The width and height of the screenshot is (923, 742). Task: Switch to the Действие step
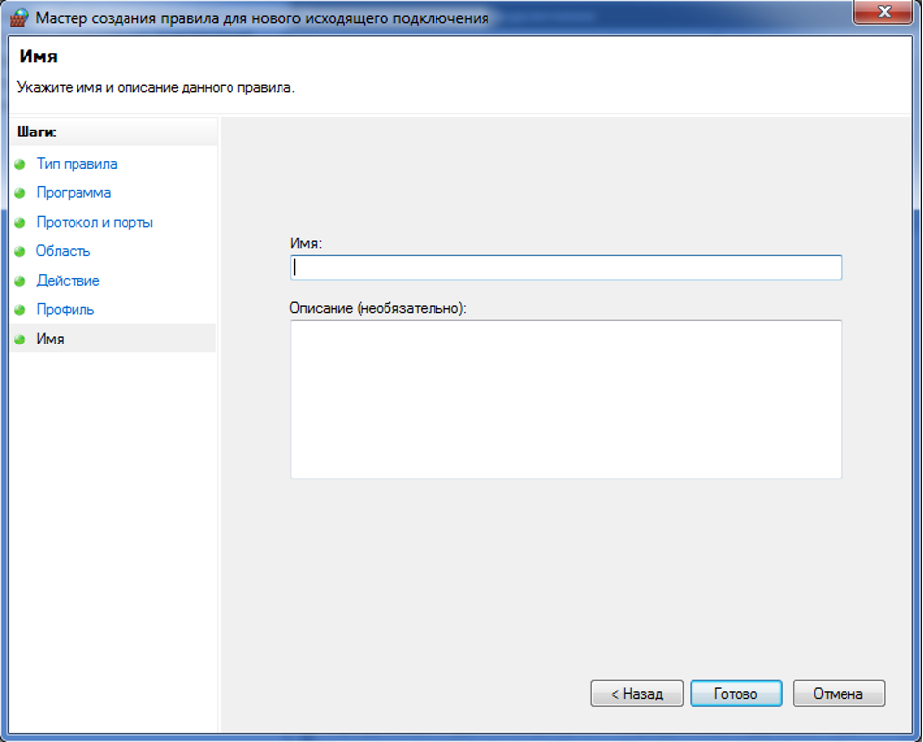(68, 281)
